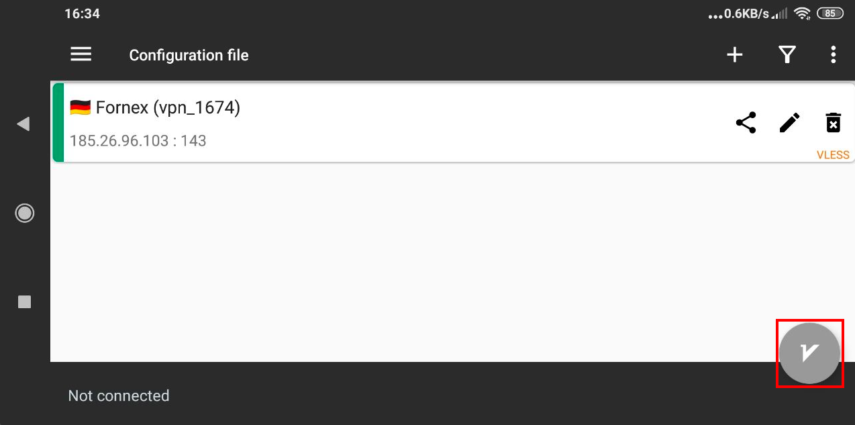This screenshot has width=855, height=425.
Task: Open the hamburger navigation menu
Action: click(81, 54)
